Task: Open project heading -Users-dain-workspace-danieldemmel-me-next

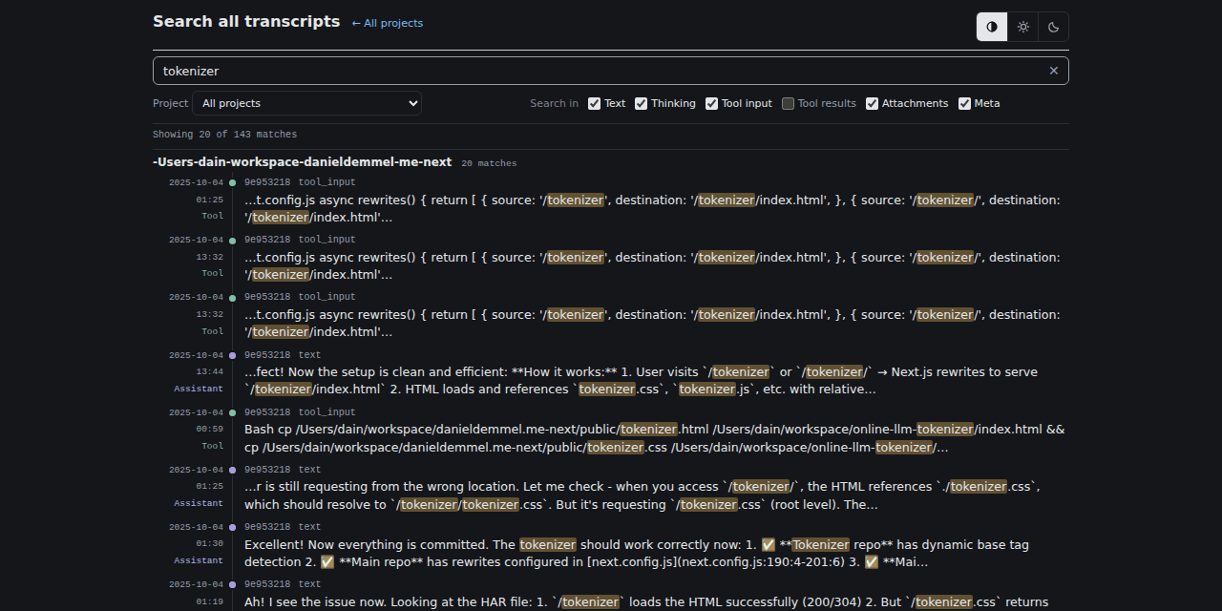Action: [303, 162]
